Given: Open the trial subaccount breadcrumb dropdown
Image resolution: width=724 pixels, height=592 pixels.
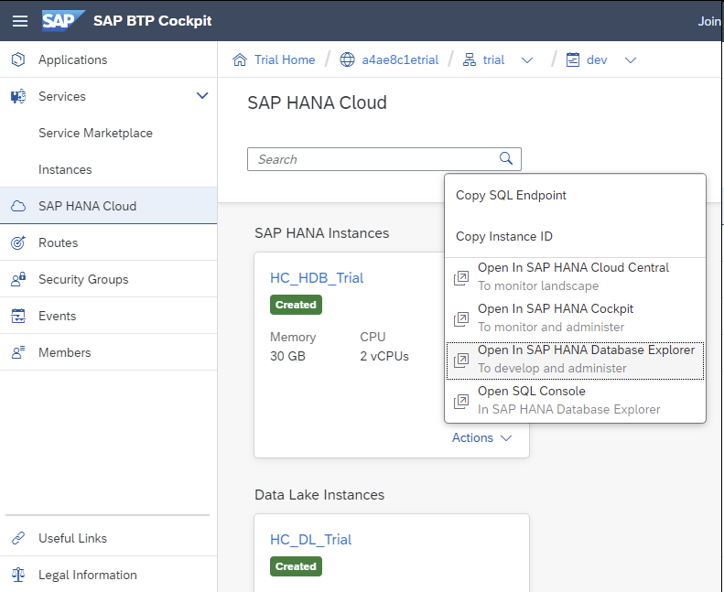Looking at the screenshot, I should (x=527, y=59).
